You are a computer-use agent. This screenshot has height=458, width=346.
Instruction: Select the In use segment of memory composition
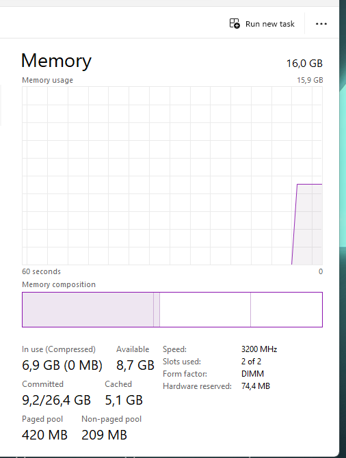tap(88, 310)
